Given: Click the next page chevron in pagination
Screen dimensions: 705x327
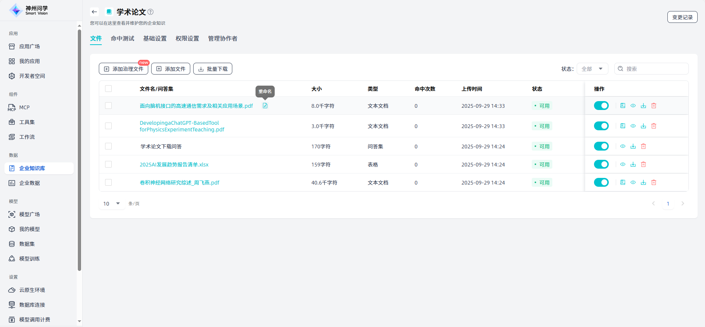Looking at the screenshot, I should (683, 204).
